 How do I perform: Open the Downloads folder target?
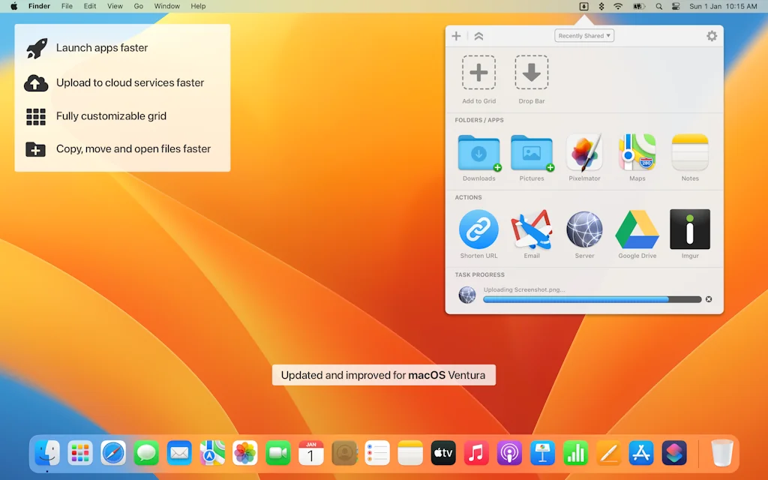pyautogui.click(x=478, y=153)
